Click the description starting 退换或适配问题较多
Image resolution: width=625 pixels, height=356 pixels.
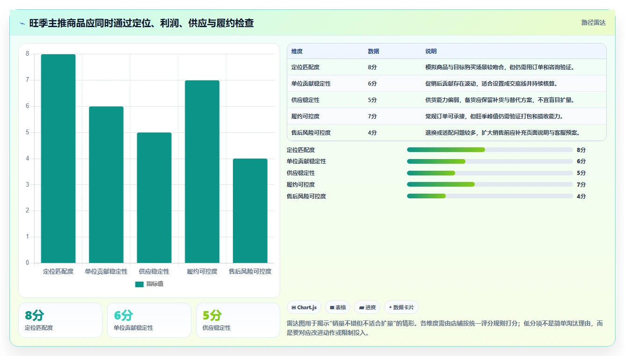click(x=502, y=133)
